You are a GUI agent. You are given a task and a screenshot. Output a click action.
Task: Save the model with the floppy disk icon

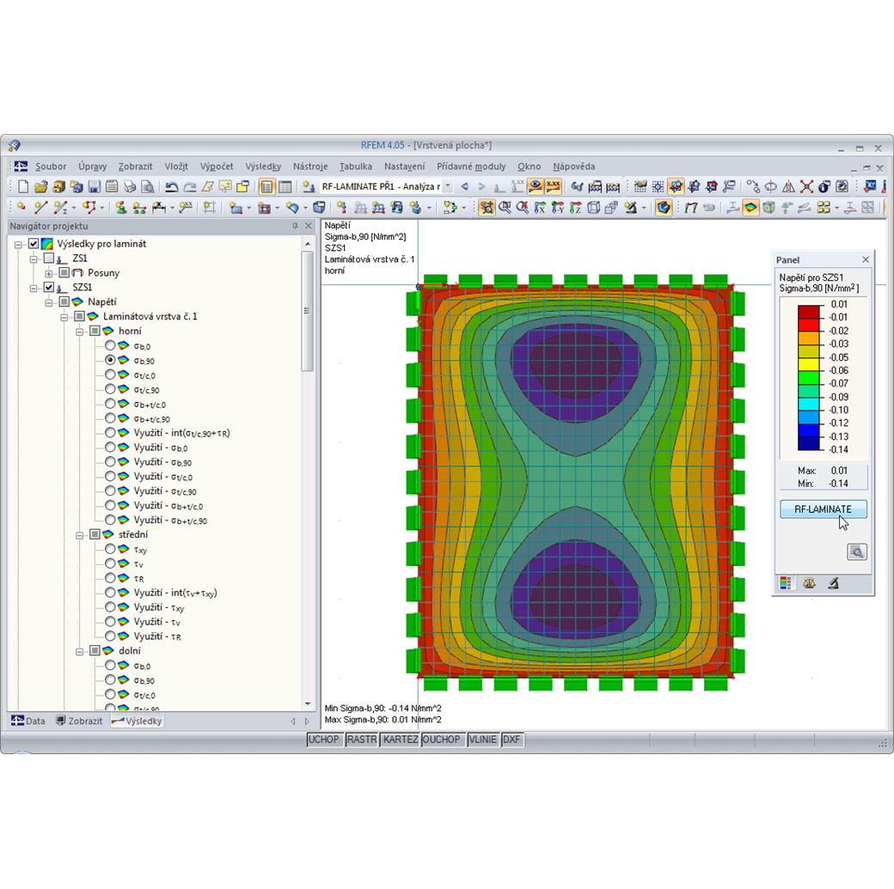point(94,186)
